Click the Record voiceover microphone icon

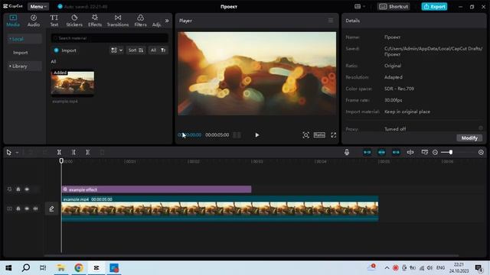[347, 152]
